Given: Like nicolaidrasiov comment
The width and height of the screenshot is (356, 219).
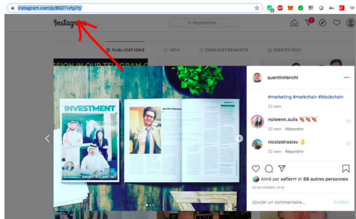Looking at the screenshot, I should (349, 144).
